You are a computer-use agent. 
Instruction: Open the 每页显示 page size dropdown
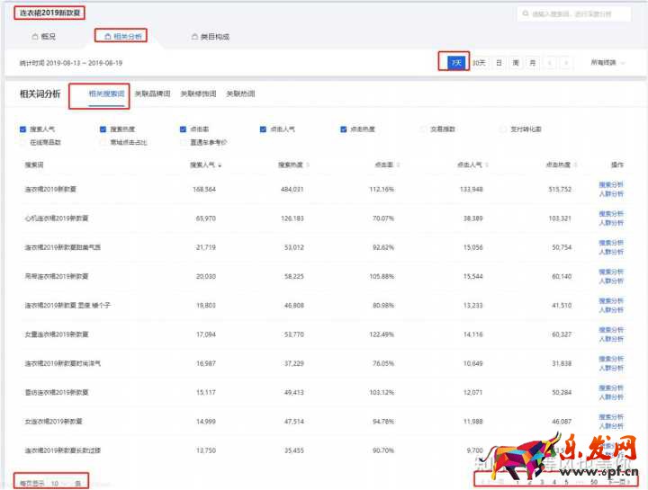point(58,483)
